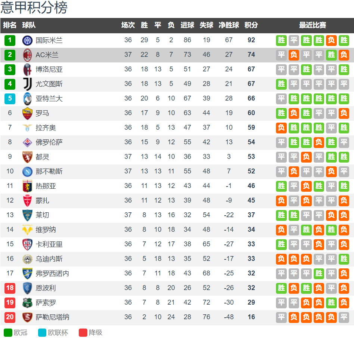Open the 博洛尼亚 team name link

pos(49,69)
